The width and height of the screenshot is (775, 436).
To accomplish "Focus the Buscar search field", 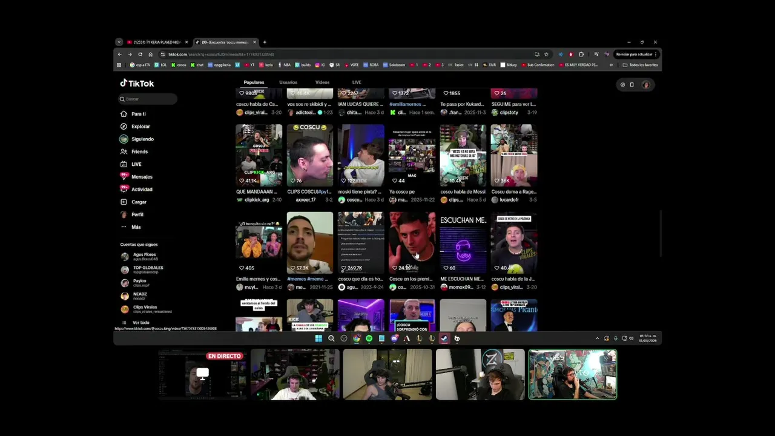I will point(148,99).
